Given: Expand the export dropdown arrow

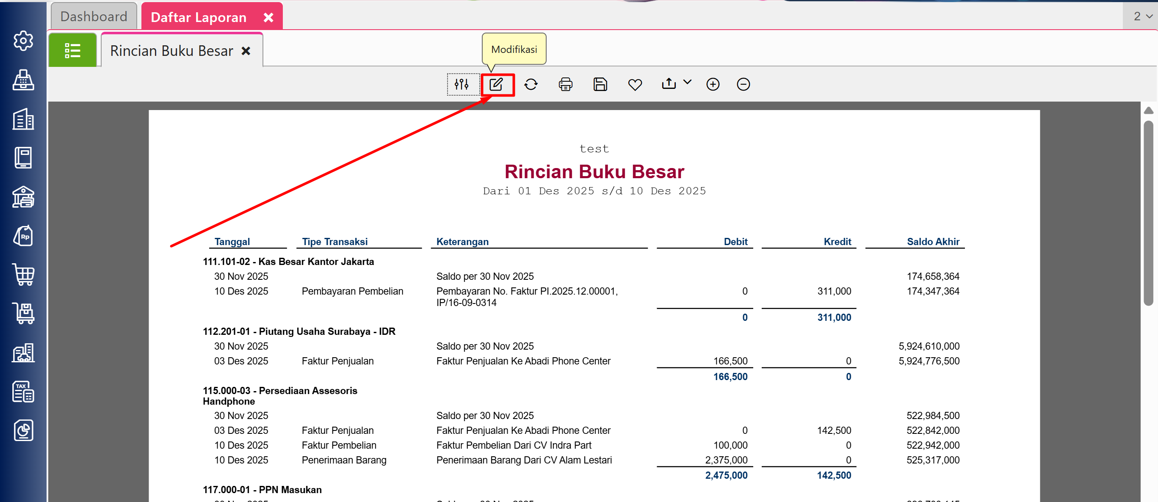Looking at the screenshot, I should pyautogui.click(x=687, y=82).
